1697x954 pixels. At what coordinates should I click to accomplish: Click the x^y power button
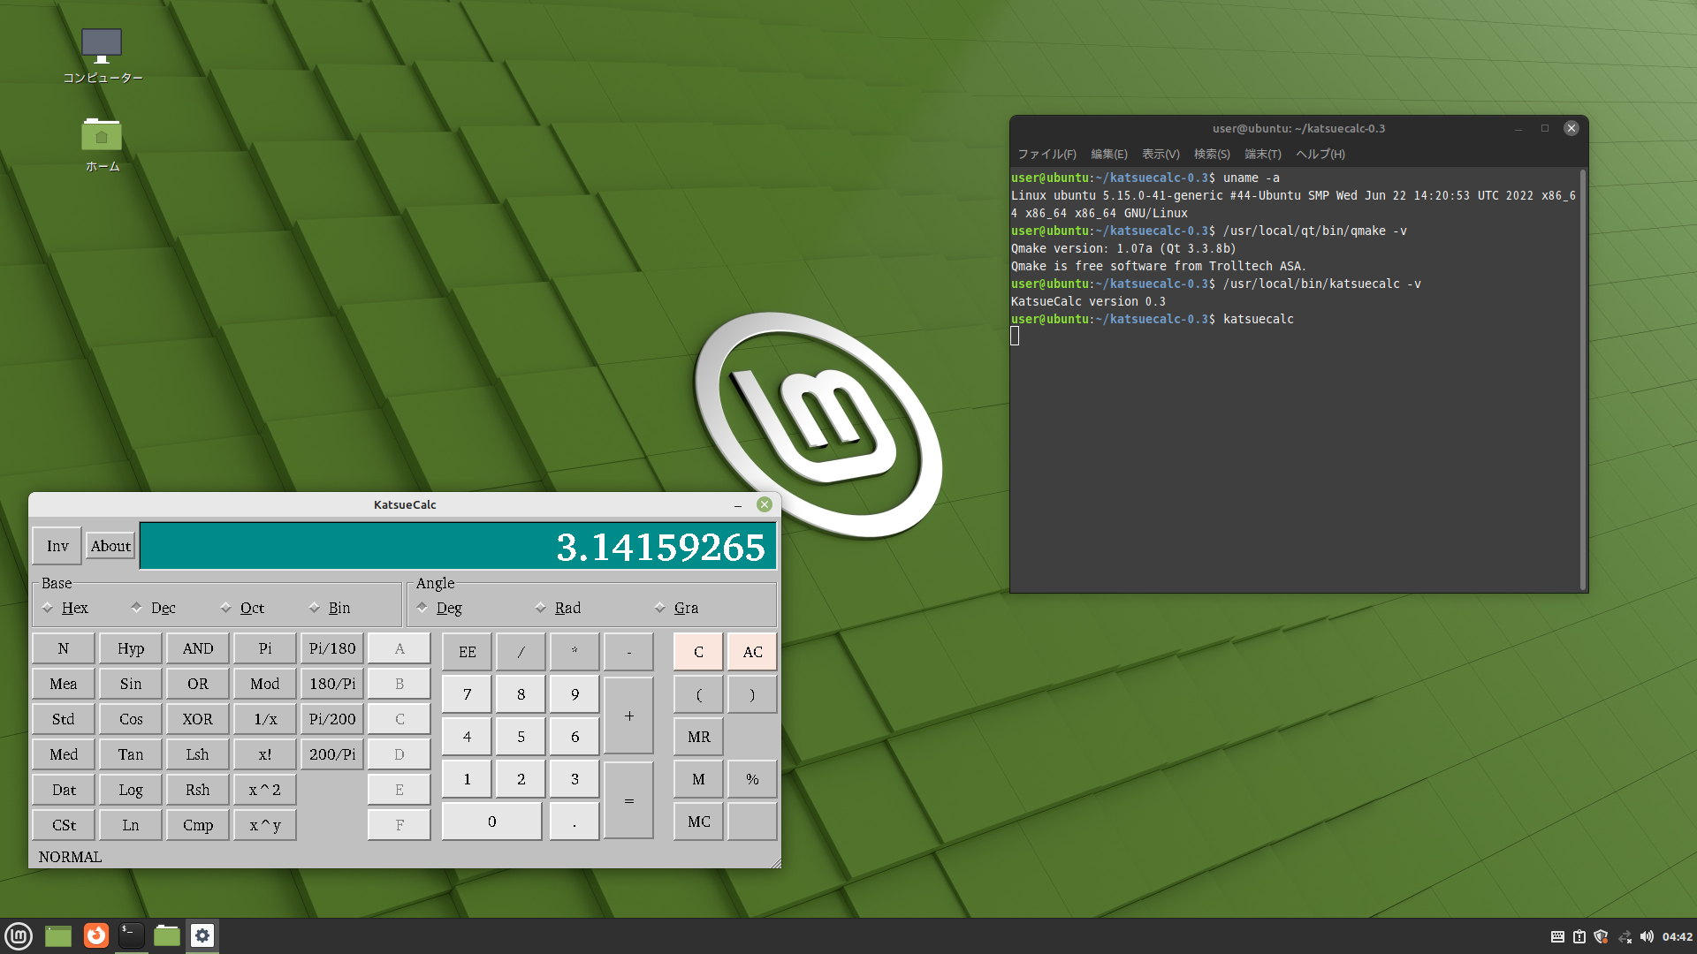(x=265, y=825)
